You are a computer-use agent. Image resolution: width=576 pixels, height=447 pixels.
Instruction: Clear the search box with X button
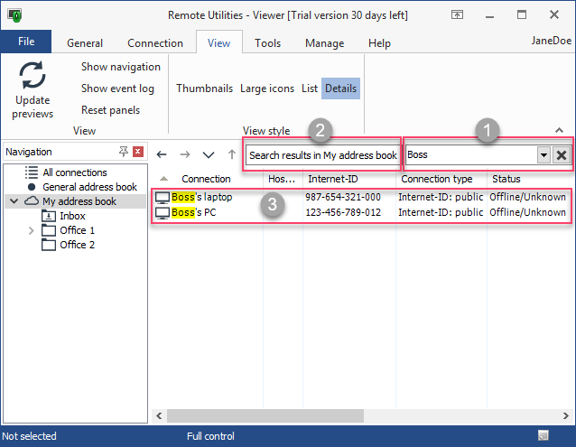pyautogui.click(x=562, y=154)
